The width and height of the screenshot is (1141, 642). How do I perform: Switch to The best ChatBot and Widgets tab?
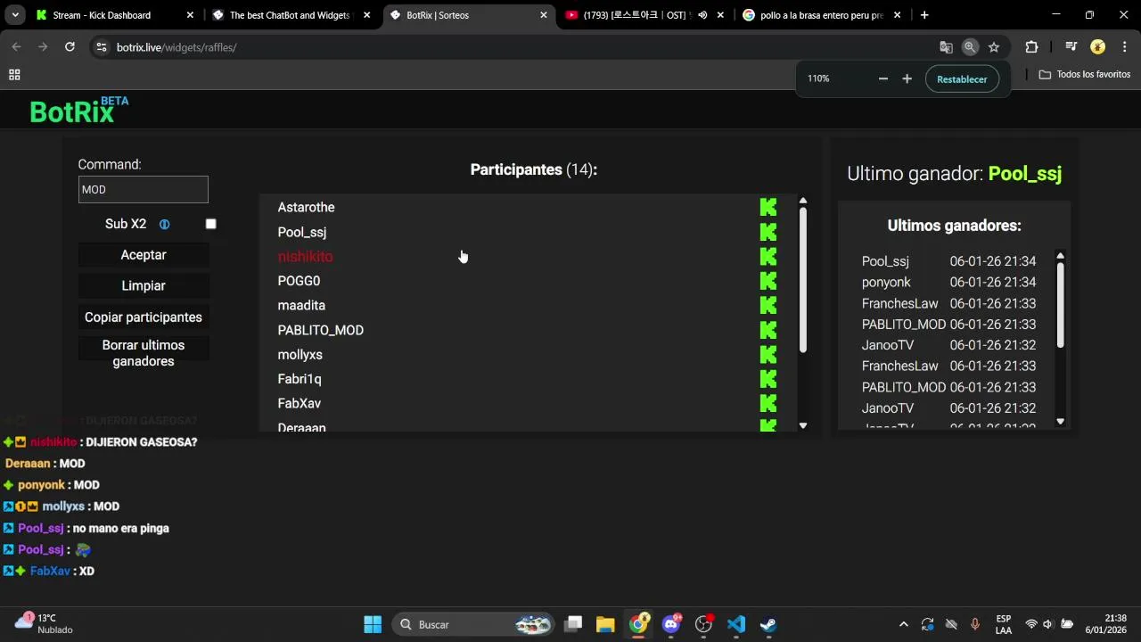[x=290, y=15]
